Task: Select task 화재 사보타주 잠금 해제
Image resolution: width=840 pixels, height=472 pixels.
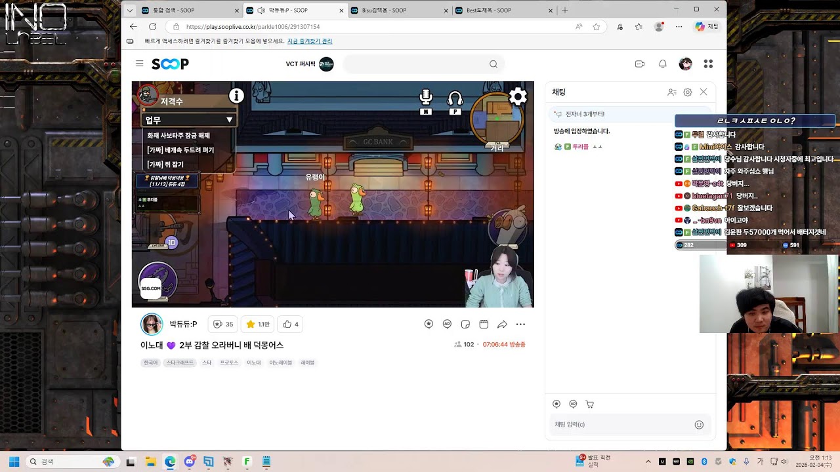Action: pos(178,136)
